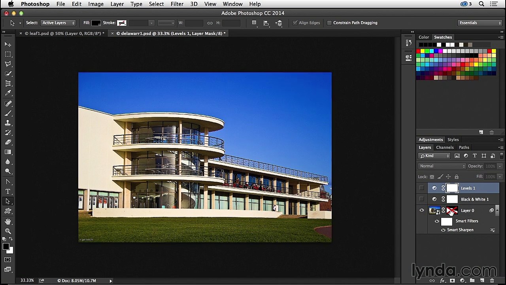Delete layer with the trash icon
The height and width of the screenshot is (285, 506).
492,281
